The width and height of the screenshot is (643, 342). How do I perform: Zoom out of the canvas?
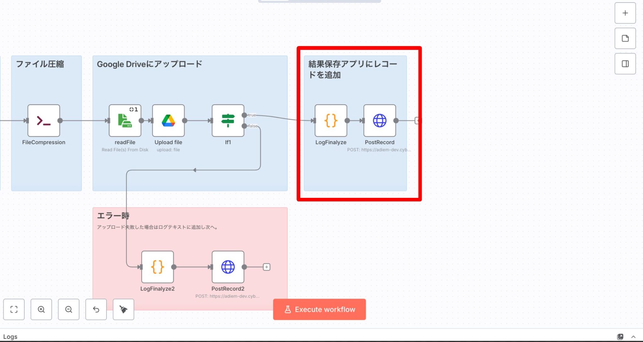click(68, 309)
